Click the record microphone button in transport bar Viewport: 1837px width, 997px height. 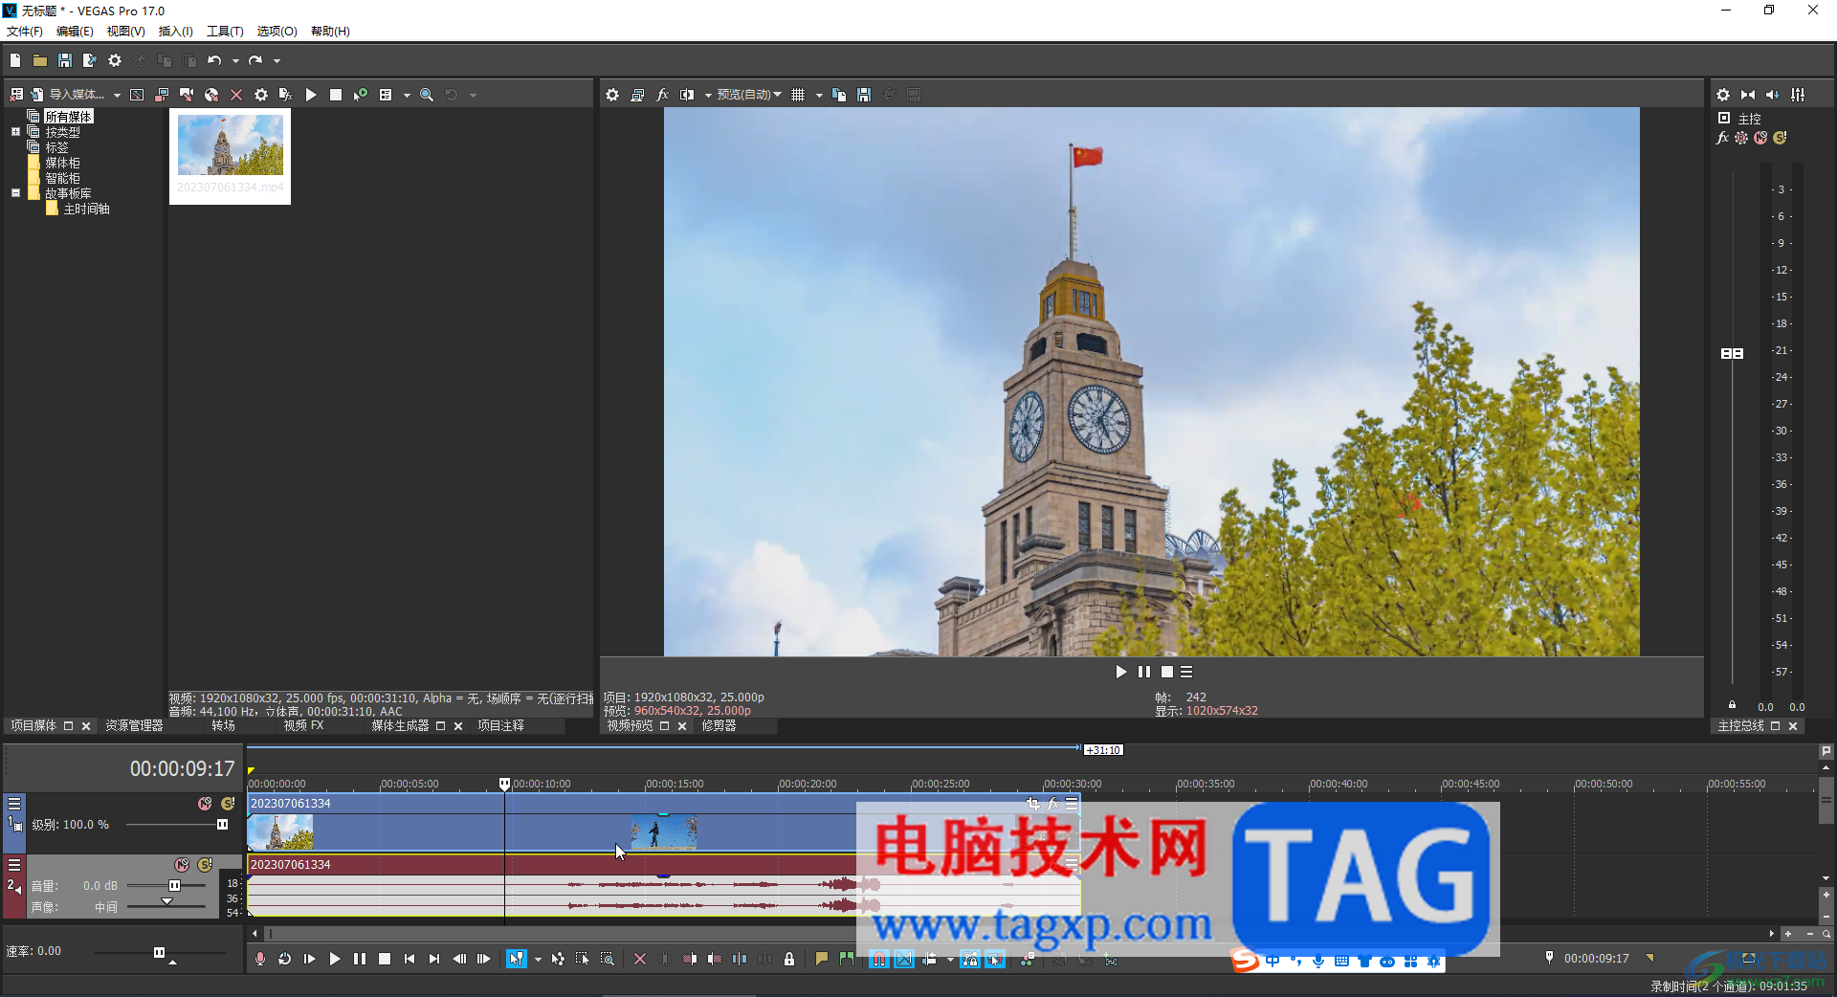coord(260,959)
